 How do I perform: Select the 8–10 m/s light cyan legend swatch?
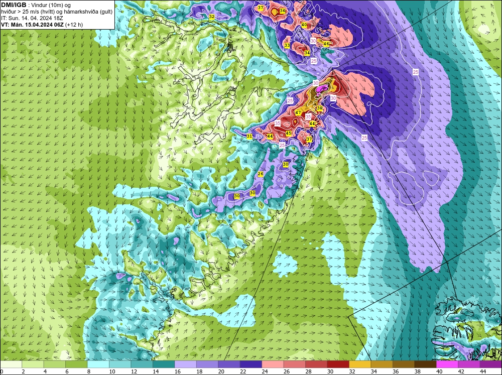click(98, 364)
